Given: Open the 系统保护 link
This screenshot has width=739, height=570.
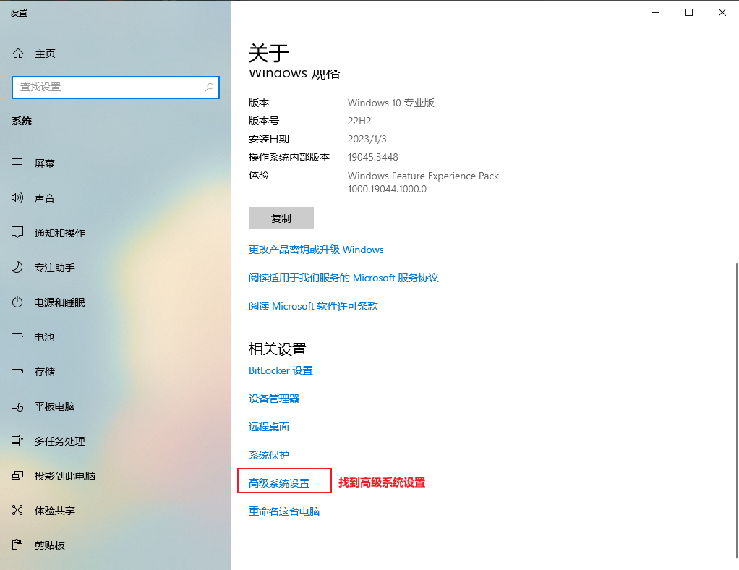Looking at the screenshot, I should [269, 456].
